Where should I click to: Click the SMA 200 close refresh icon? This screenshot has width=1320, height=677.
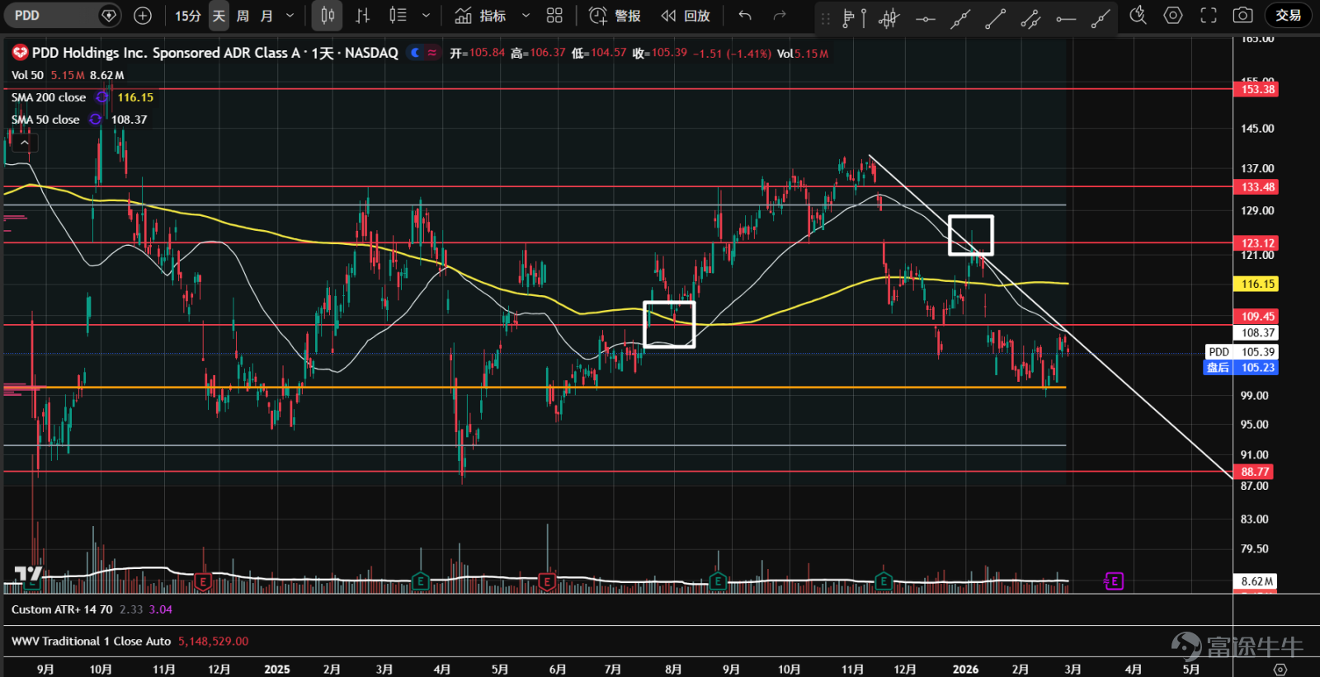102,97
